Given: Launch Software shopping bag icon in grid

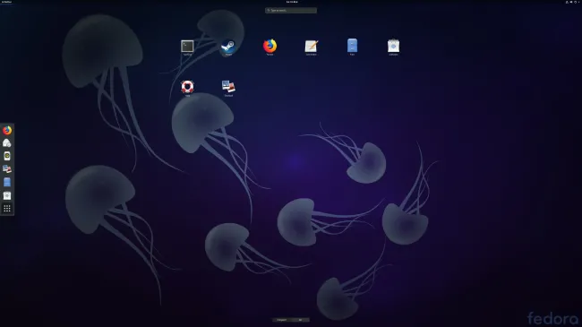Looking at the screenshot, I should (393, 46).
